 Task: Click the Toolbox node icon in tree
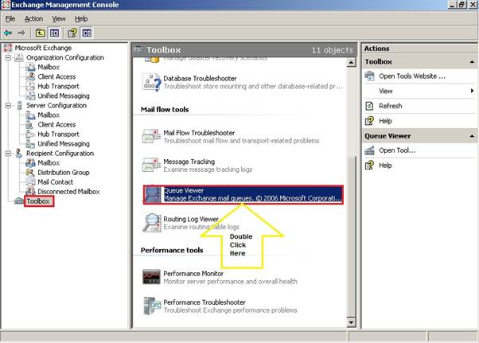pos(19,201)
